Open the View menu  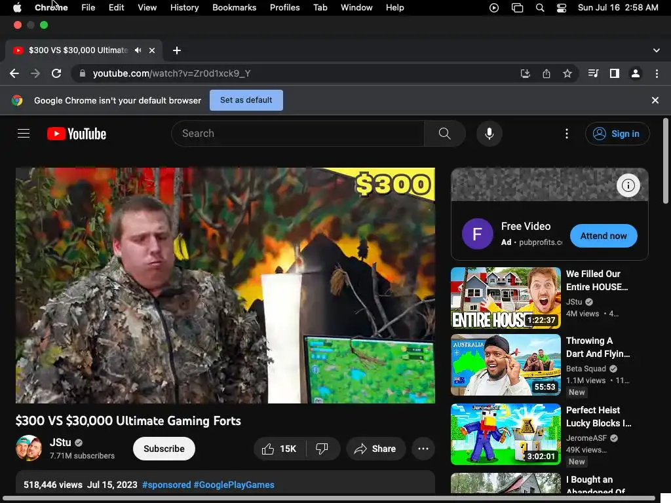[147, 8]
